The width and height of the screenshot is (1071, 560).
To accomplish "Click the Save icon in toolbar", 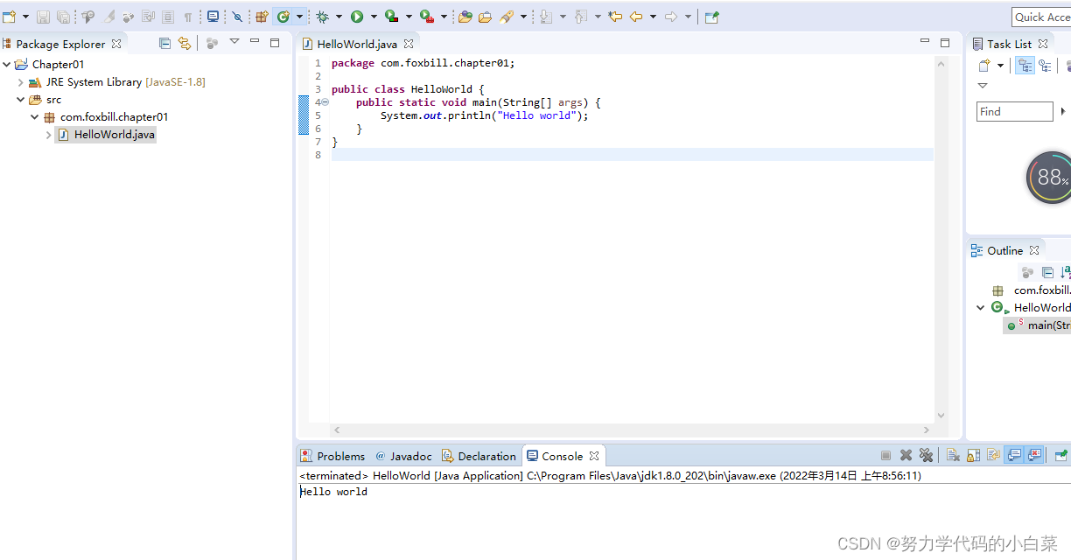I will pyautogui.click(x=43, y=17).
